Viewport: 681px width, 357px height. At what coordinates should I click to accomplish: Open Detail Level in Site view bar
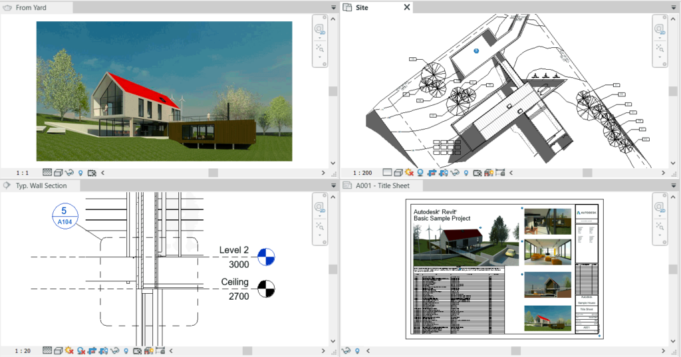[x=387, y=172]
